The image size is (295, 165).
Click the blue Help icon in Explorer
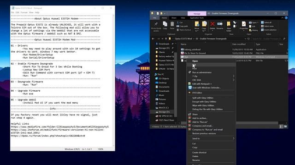(286, 18)
